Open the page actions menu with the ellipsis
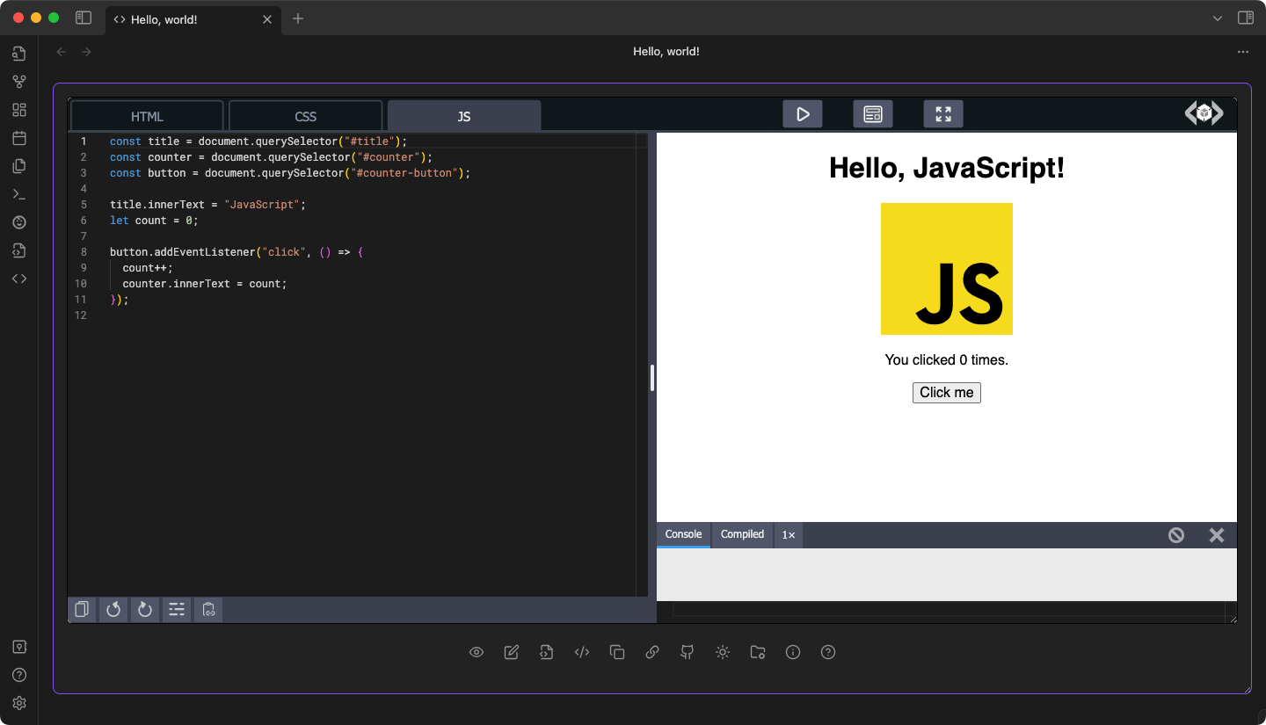Viewport: 1266px width, 725px height. 1243,51
